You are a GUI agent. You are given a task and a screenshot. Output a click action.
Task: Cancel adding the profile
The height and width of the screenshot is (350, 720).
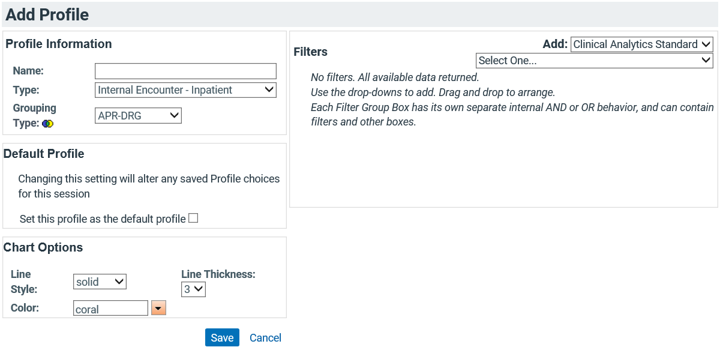pos(265,338)
